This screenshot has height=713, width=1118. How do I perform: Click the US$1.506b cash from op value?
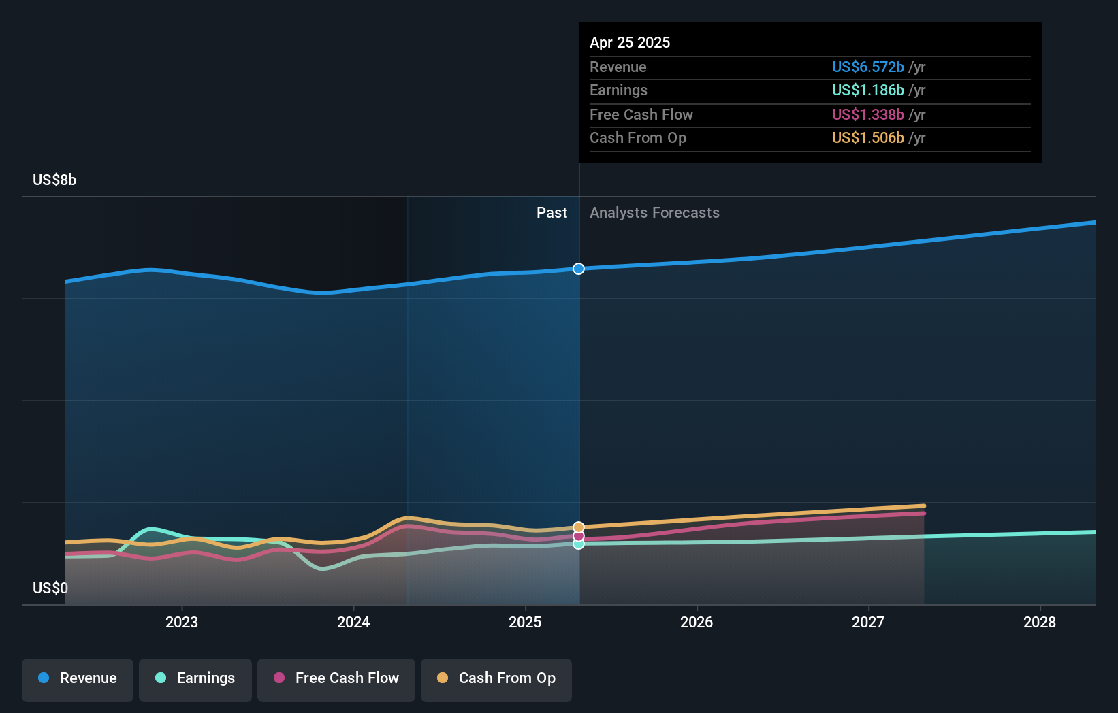coord(868,137)
